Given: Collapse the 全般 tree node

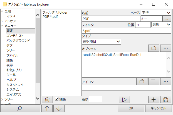Looking at the screenshot, I should (2, 11).
